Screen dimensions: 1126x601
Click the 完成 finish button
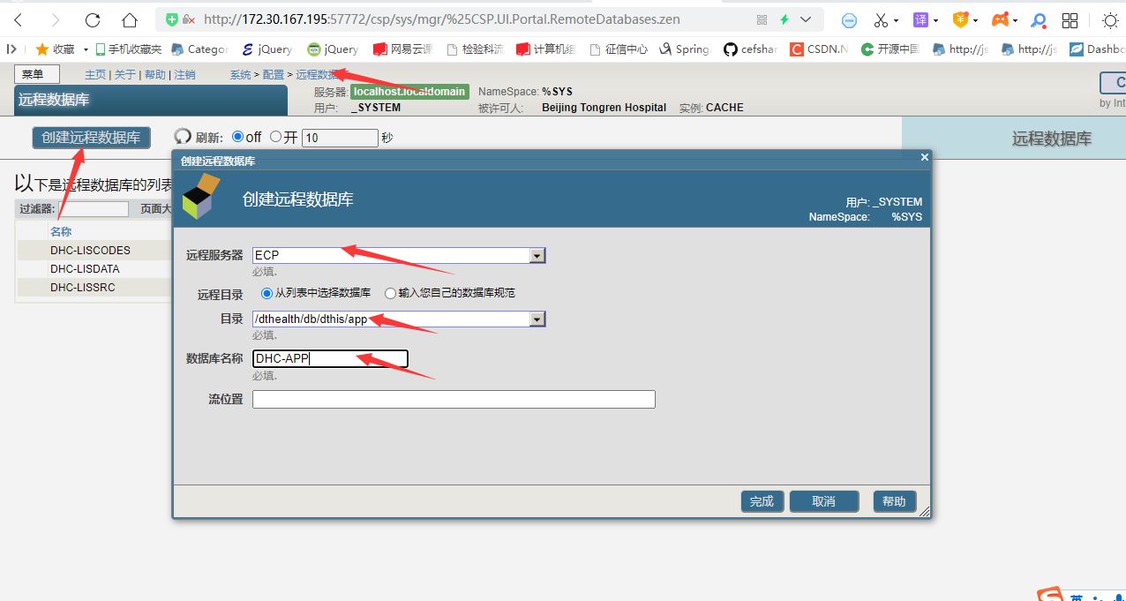[x=762, y=501]
